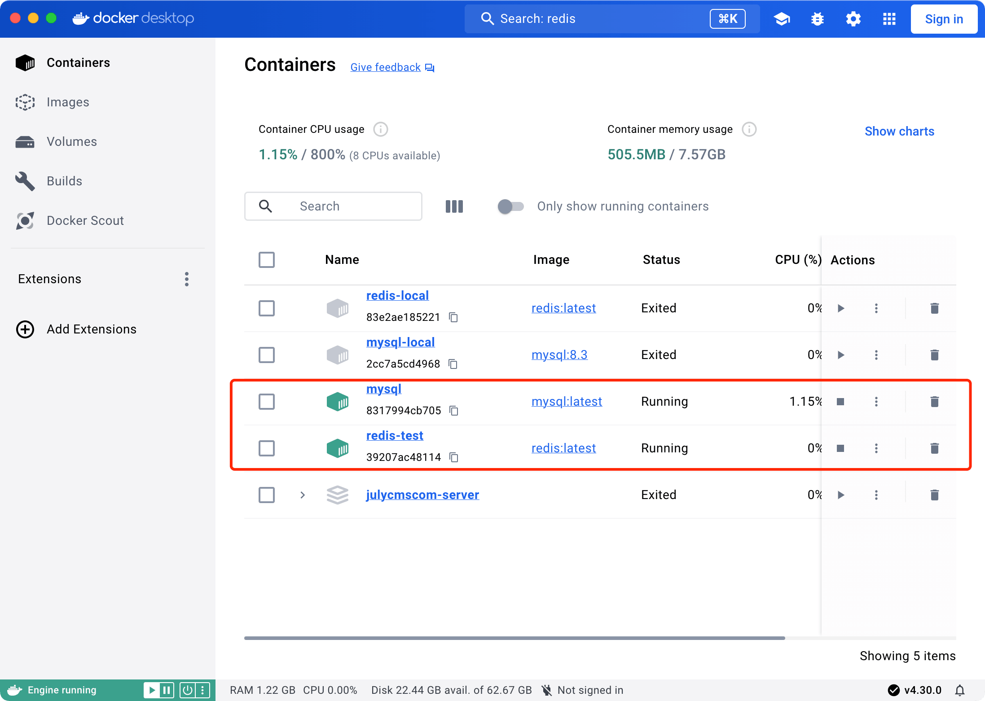Start the redis-local container
The image size is (985, 701).
(841, 308)
